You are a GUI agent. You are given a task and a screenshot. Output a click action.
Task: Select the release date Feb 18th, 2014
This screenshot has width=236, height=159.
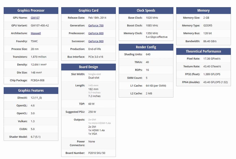coord(97,17)
